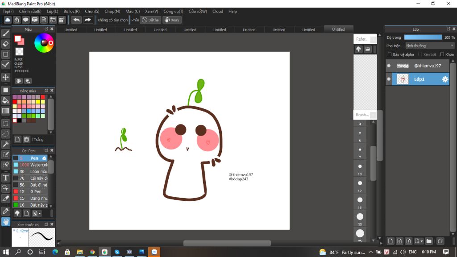Choose the Gradient tool
Image resolution: width=457 pixels, height=257 pixels.
pos(5,111)
